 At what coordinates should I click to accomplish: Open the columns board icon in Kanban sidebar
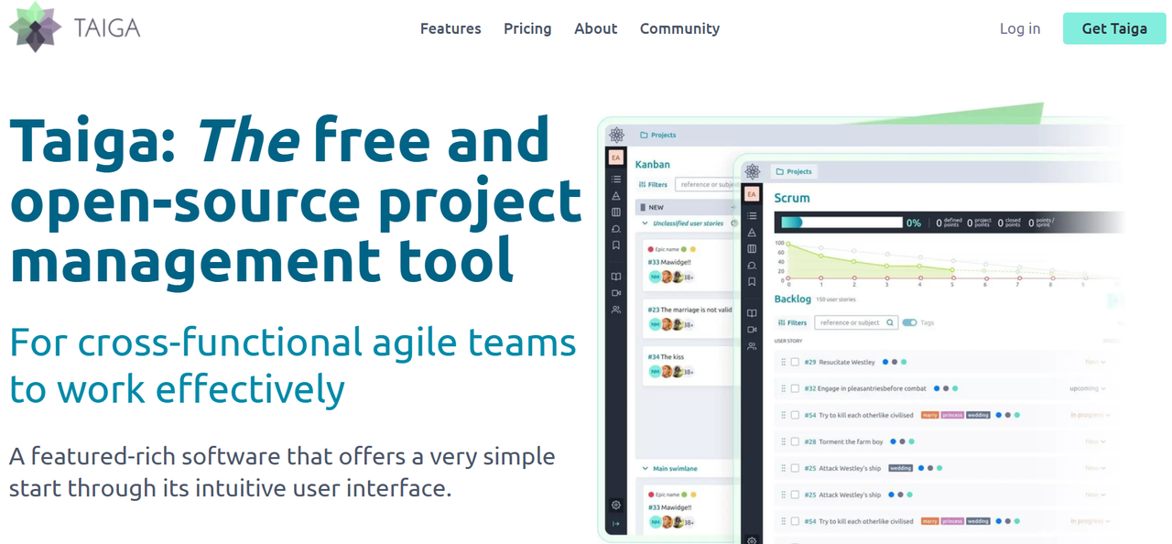(x=616, y=212)
